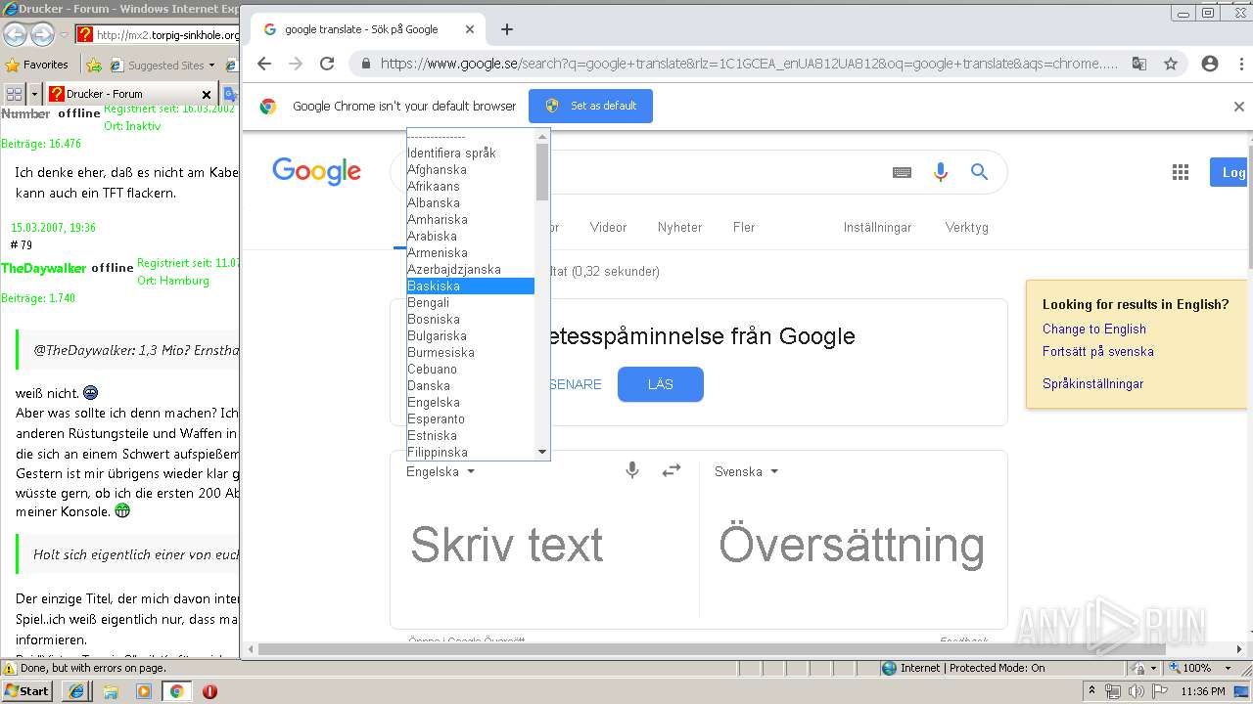Click the volume icon in system tray

click(x=1136, y=691)
